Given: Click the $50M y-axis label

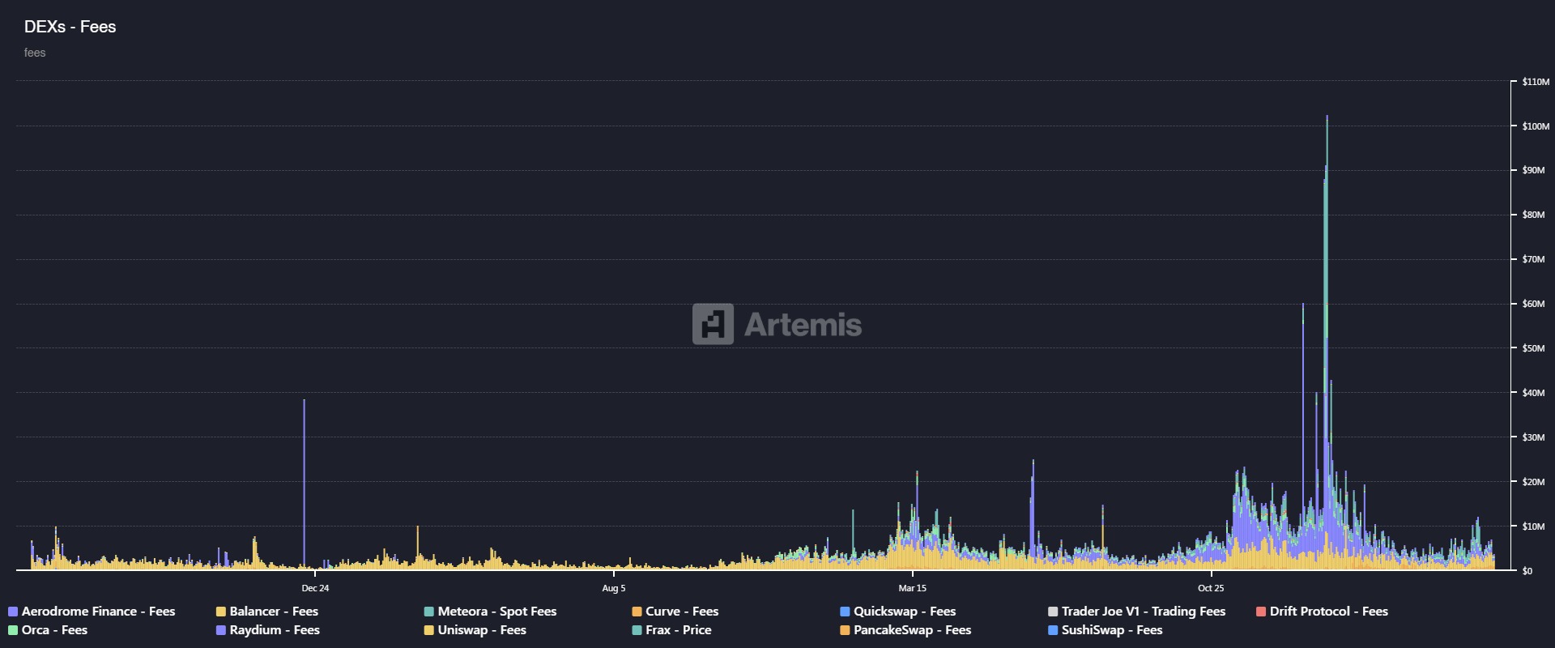Looking at the screenshot, I should 1533,348.
